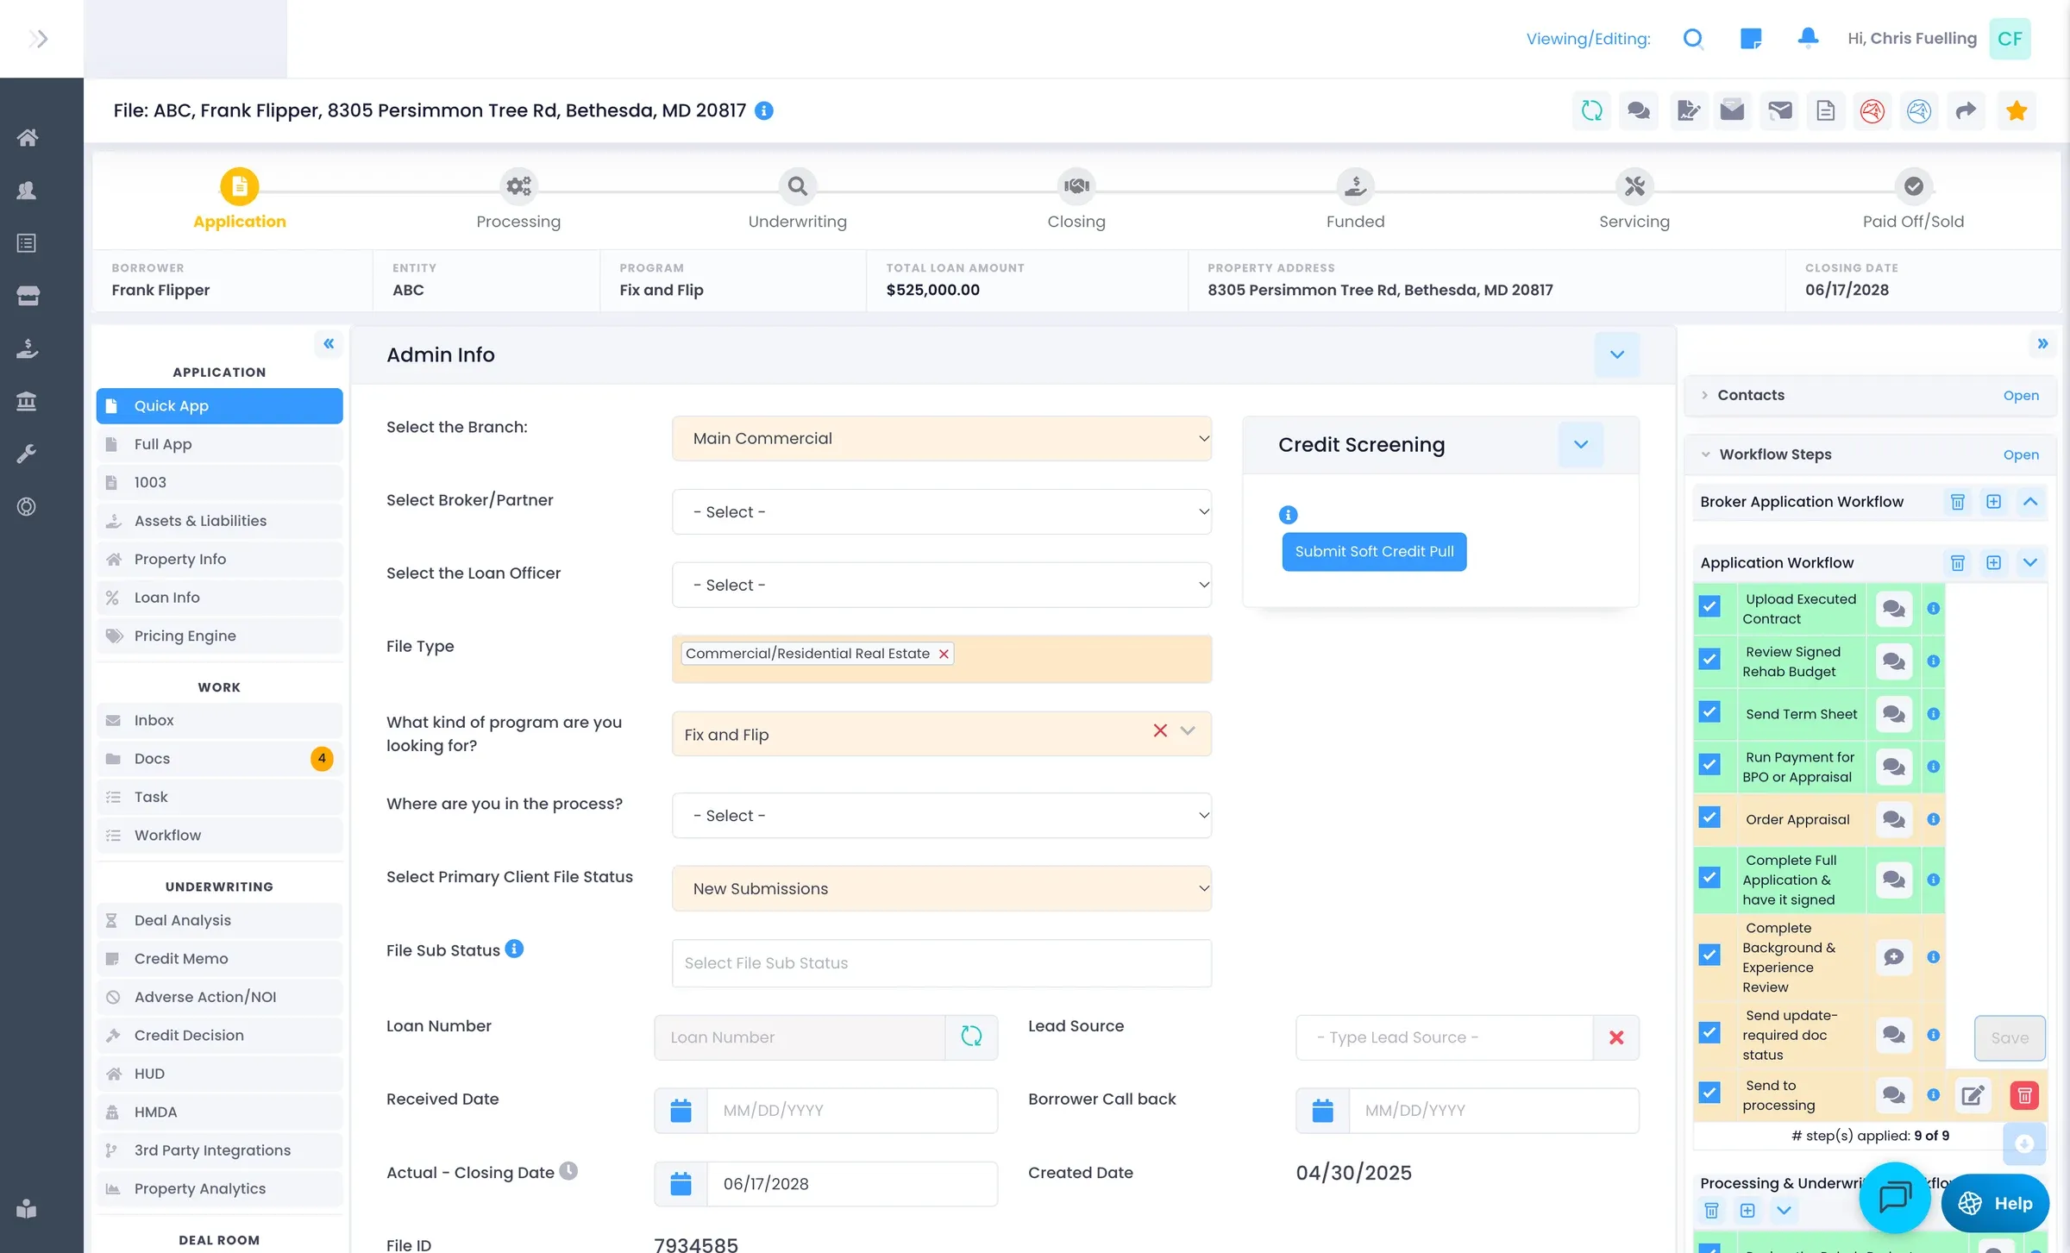Image resolution: width=2070 pixels, height=1253 pixels.
Task: Go to Underwriting stage
Action: coord(797,200)
